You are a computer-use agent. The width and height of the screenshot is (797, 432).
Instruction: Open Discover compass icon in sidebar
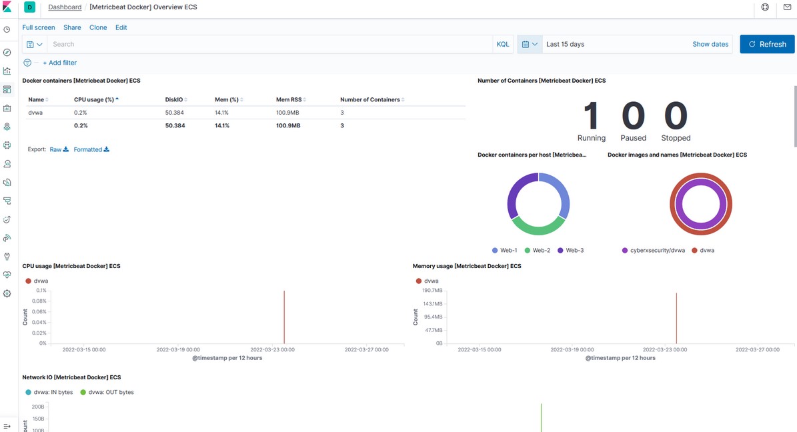click(x=7, y=53)
